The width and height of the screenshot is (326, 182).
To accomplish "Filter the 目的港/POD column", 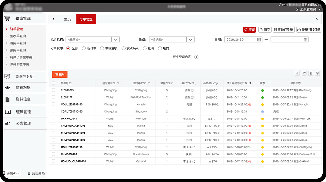I will point(149,83).
